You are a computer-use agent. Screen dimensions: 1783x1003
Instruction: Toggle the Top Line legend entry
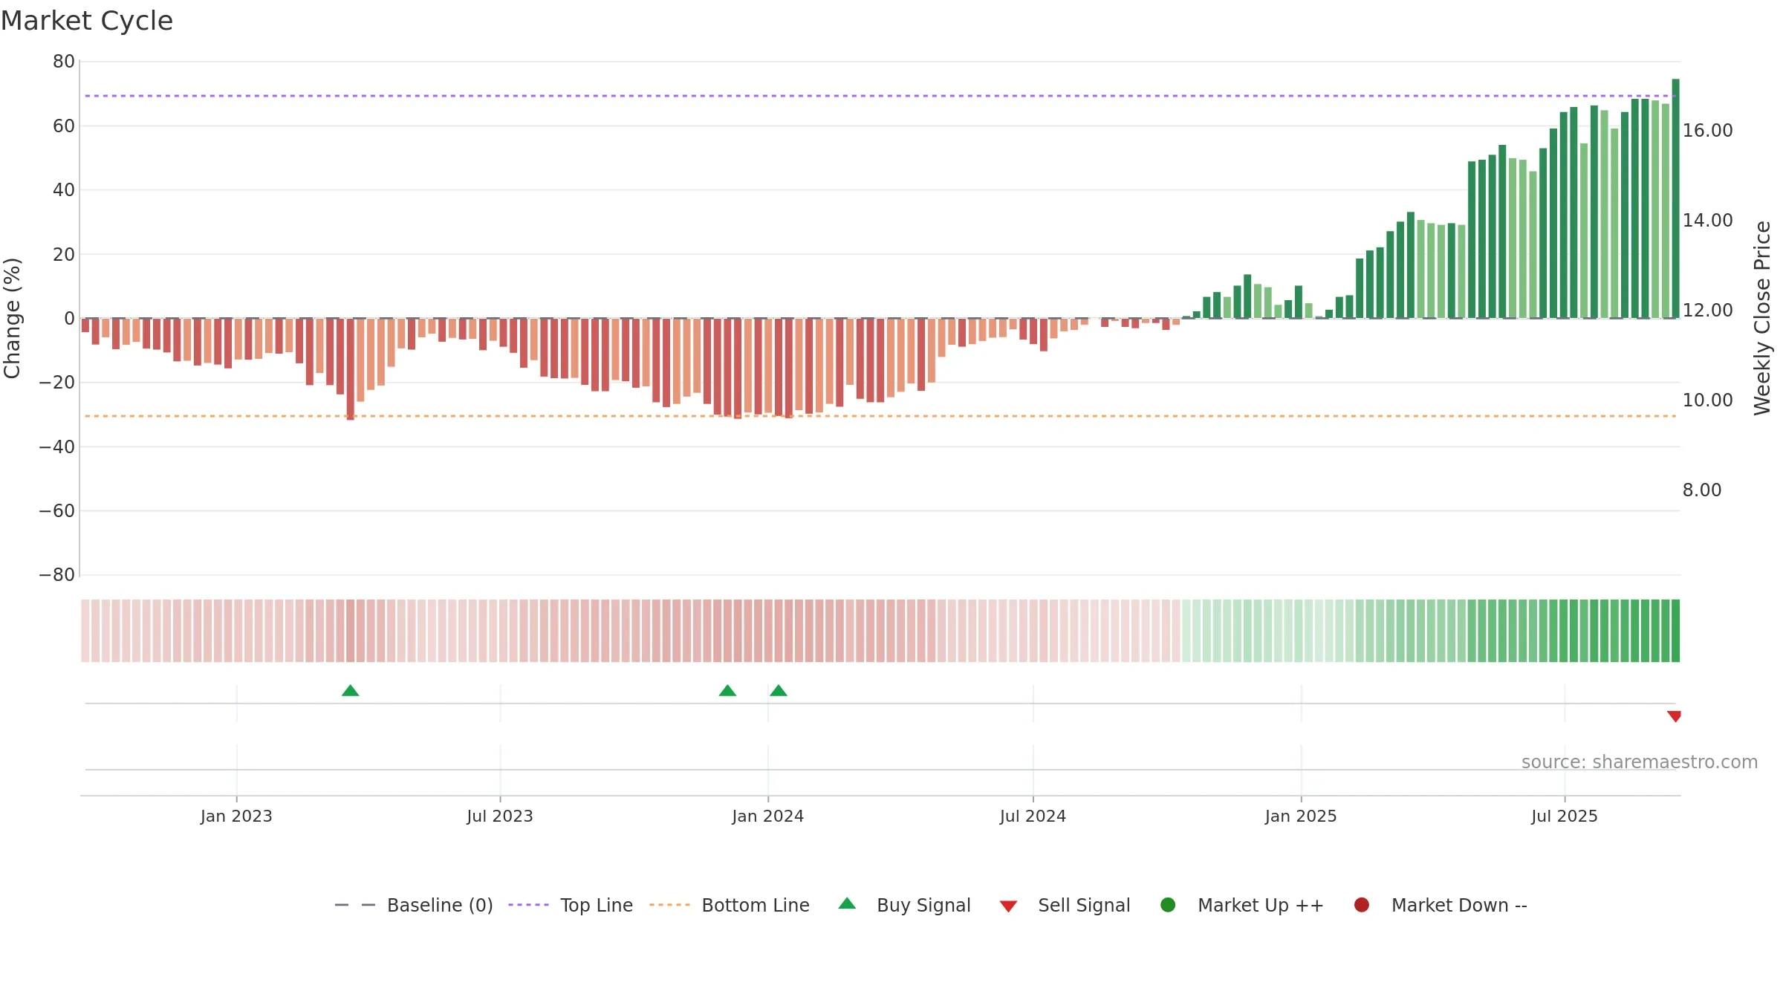(x=571, y=905)
